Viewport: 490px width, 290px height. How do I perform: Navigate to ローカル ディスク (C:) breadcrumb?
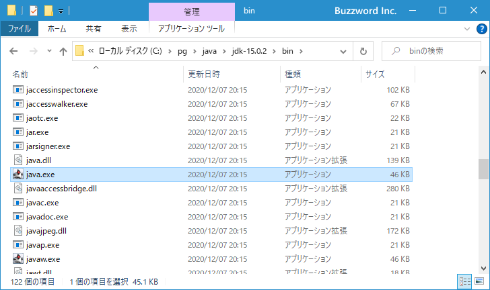pos(131,51)
